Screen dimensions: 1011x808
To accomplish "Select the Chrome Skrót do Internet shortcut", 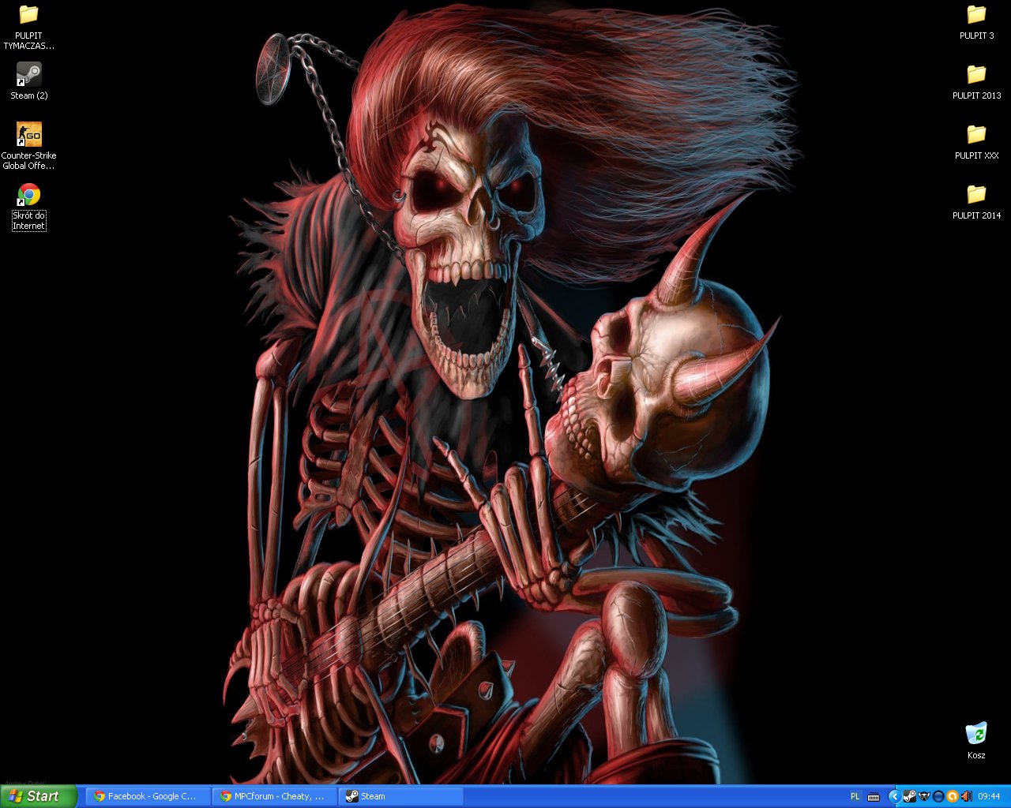I will pyautogui.click(x=28, y=207).
